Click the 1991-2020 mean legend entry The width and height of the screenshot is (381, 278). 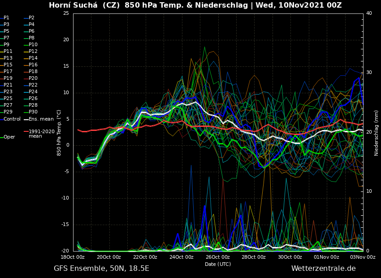click(41, 134)
